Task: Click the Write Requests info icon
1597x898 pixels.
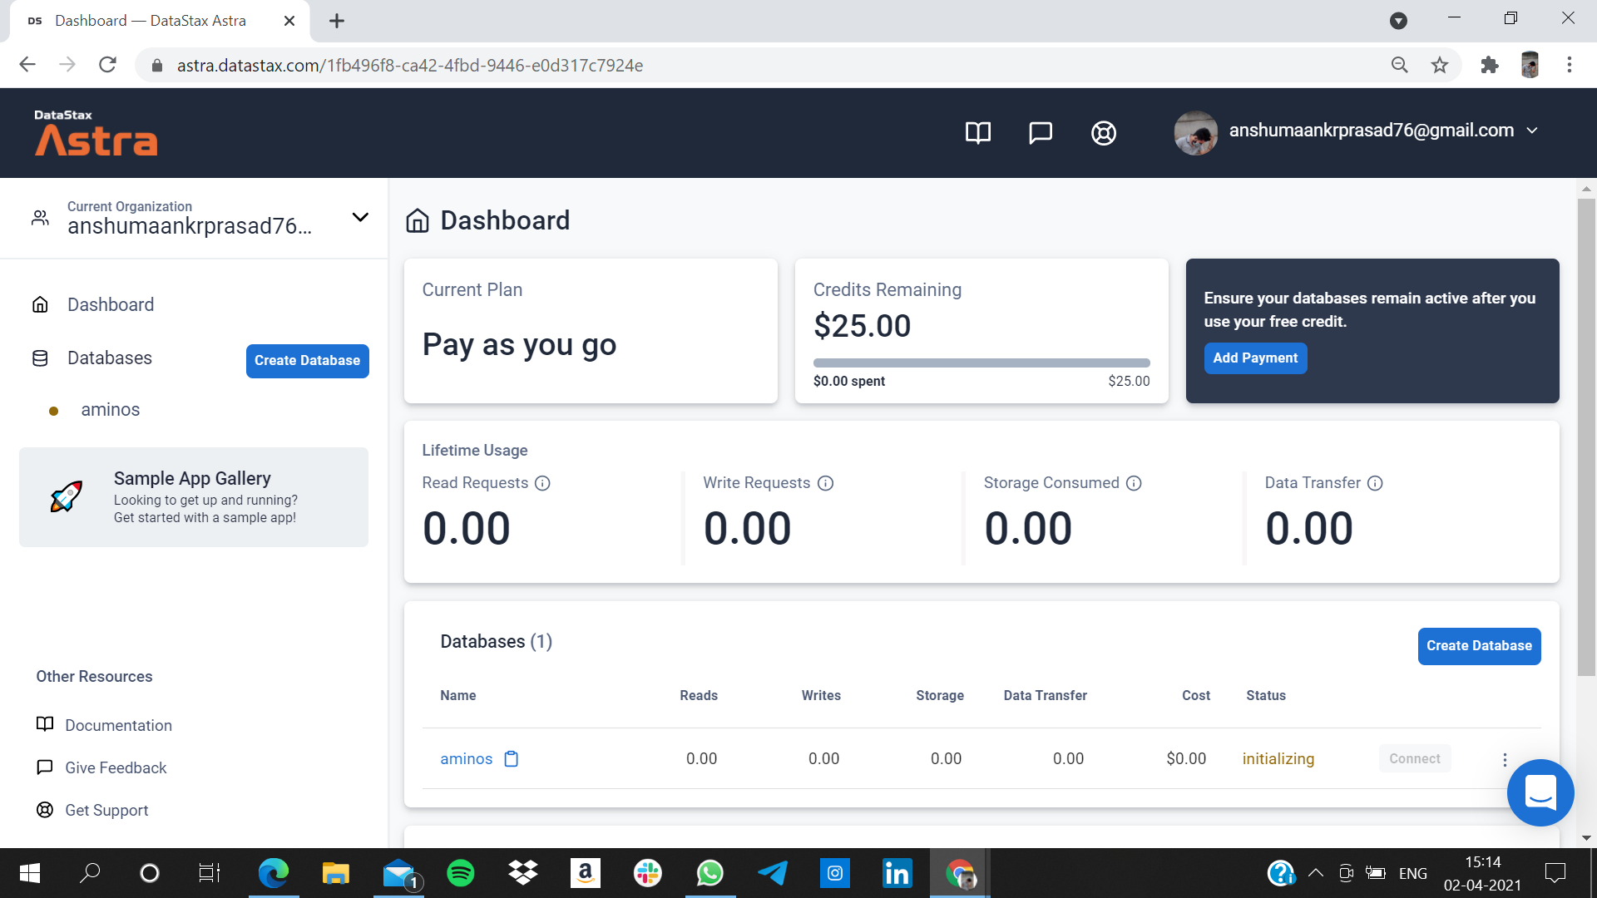Action: coord(825,483)
